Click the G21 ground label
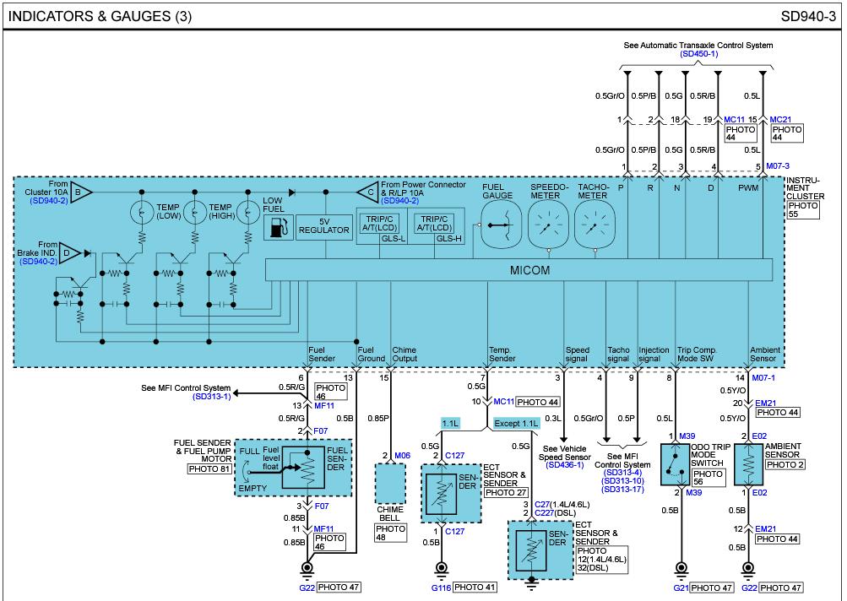 click(681, 588)
